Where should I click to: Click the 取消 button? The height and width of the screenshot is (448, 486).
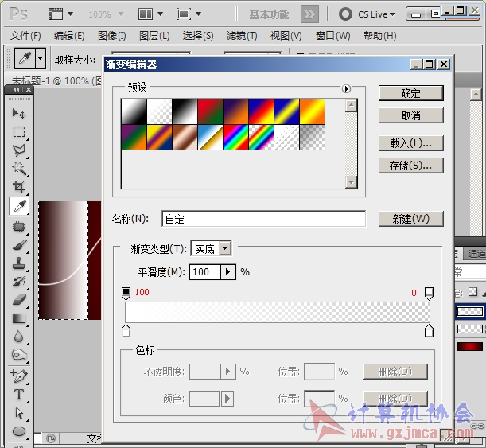coord(411,115)
